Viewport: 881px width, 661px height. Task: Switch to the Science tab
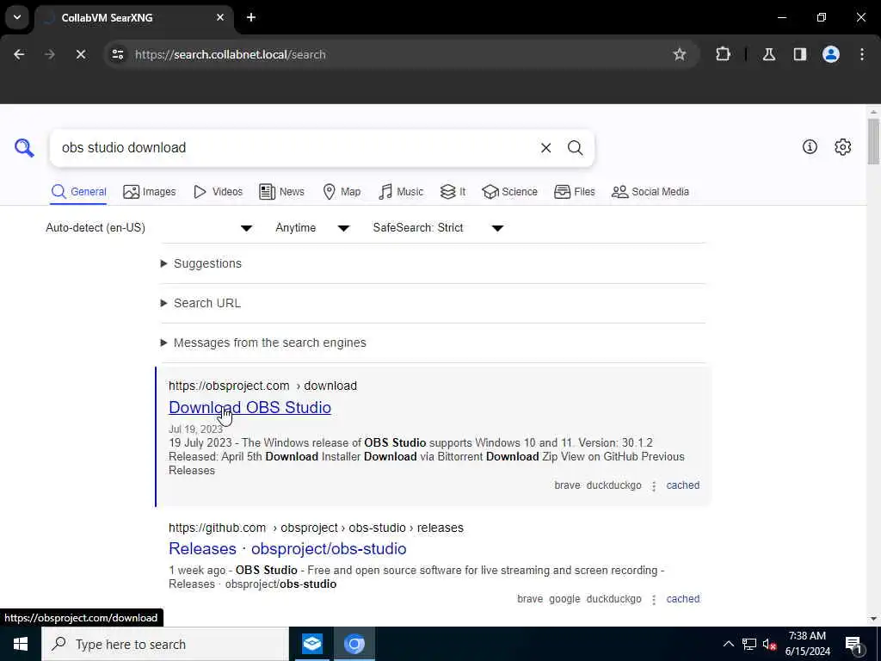click(x=509, y=192)
